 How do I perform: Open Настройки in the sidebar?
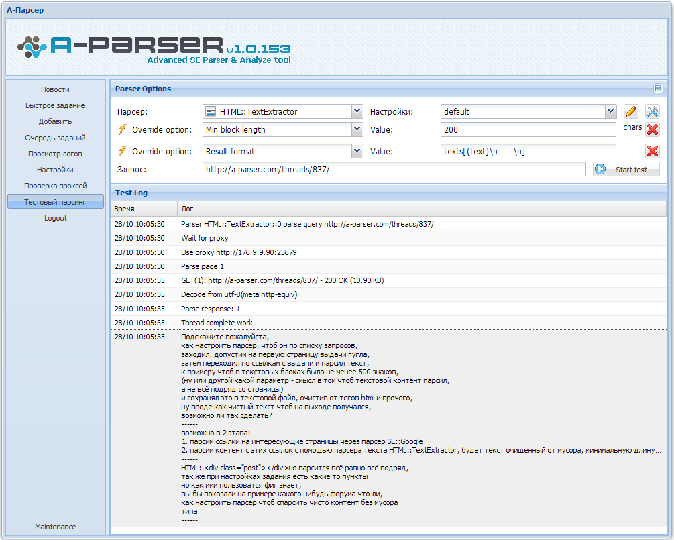(56, 170)
